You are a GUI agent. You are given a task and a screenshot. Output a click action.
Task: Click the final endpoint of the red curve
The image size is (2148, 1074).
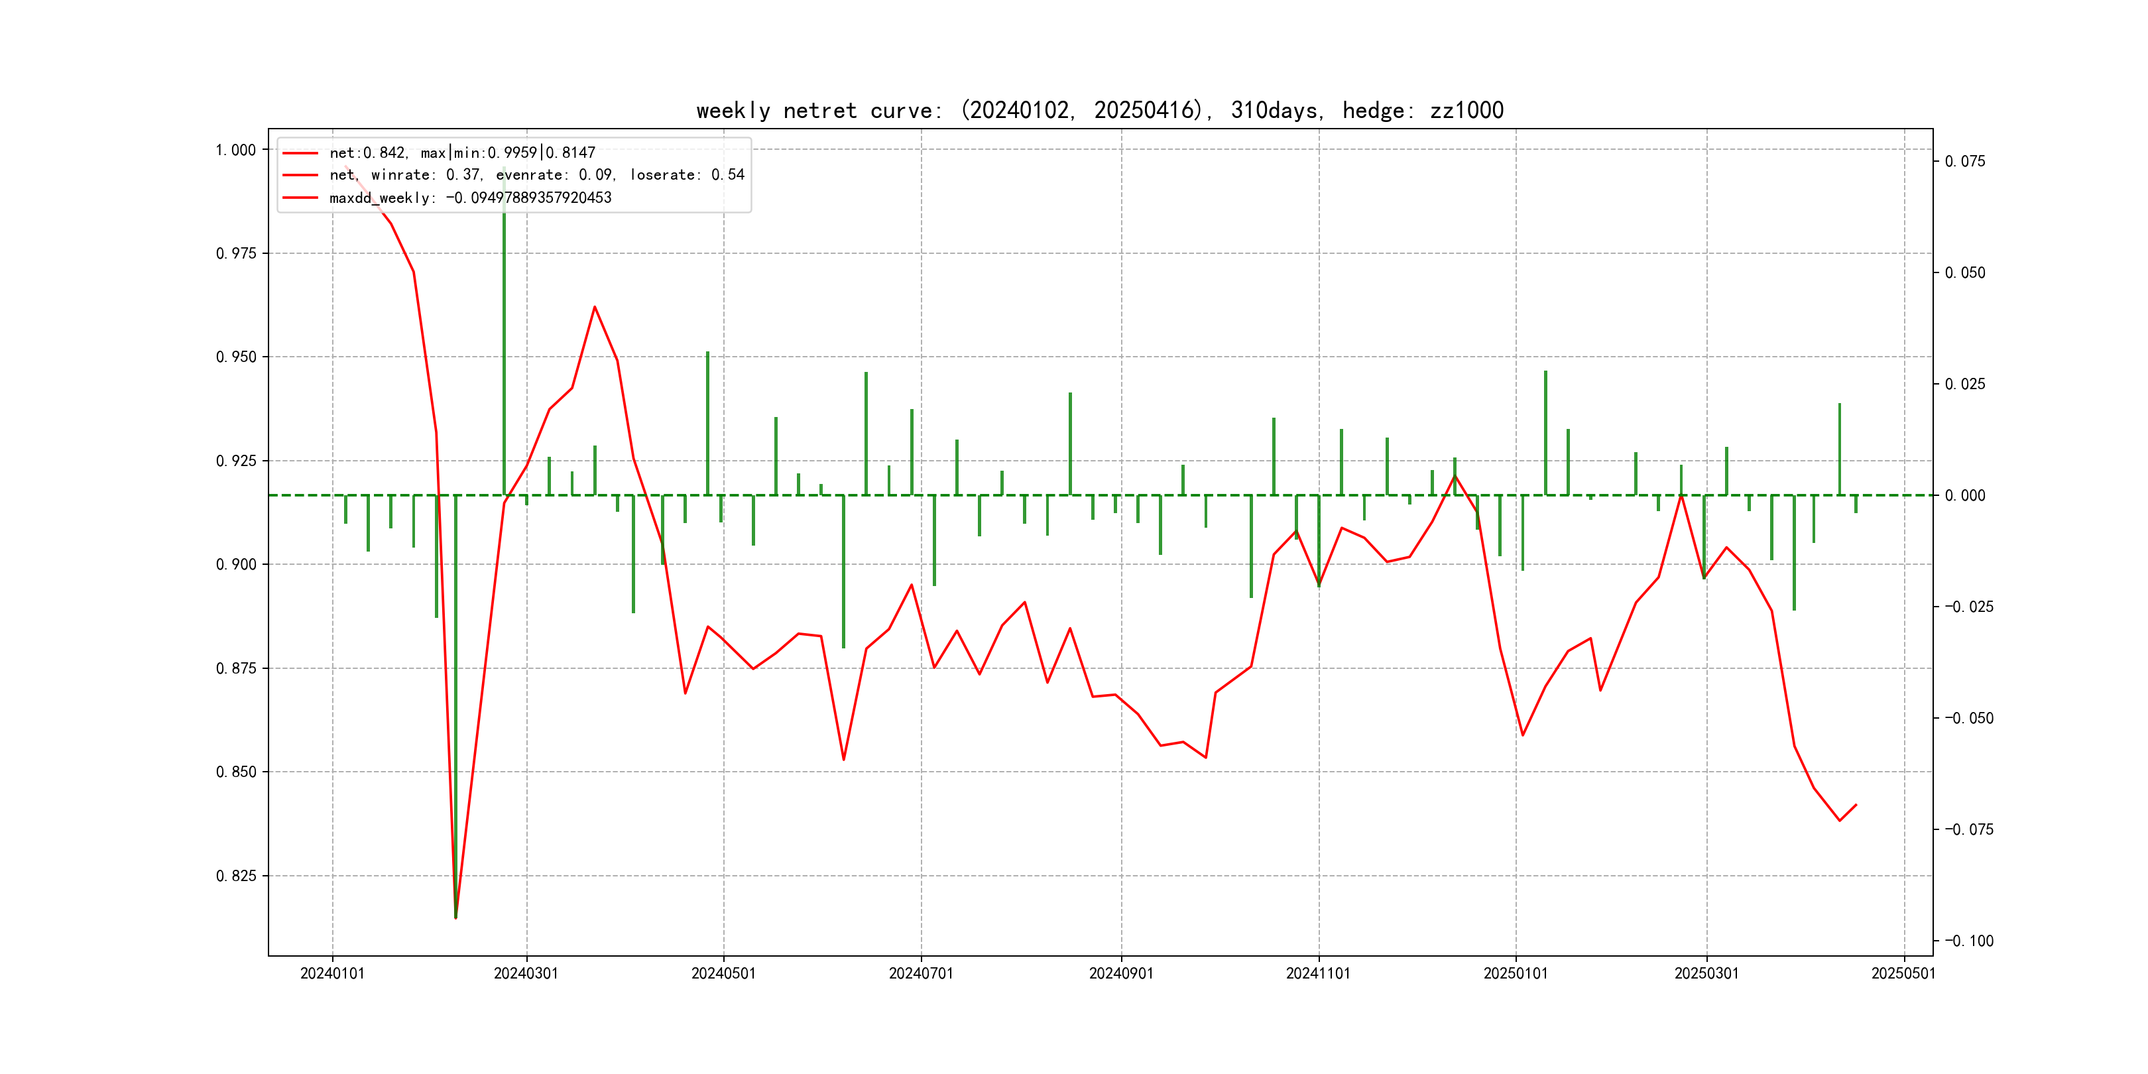[1856, 805]
